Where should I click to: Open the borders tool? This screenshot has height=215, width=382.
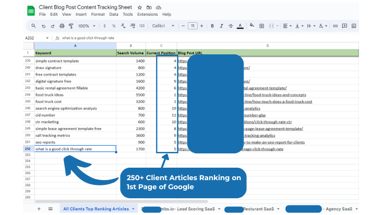(262, 26)
